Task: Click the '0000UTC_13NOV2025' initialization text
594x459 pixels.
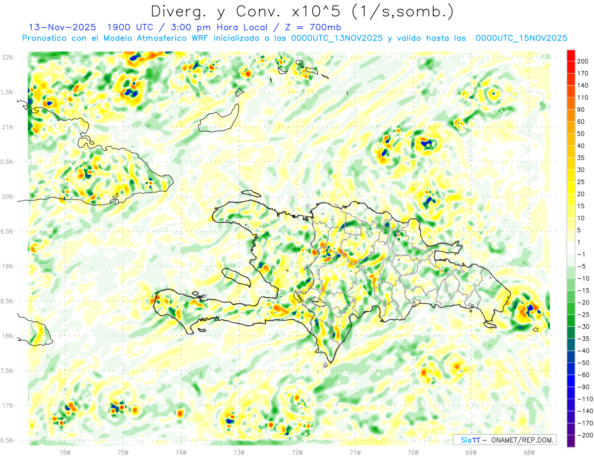Action: pyautogui.click(x=337, y=38)
